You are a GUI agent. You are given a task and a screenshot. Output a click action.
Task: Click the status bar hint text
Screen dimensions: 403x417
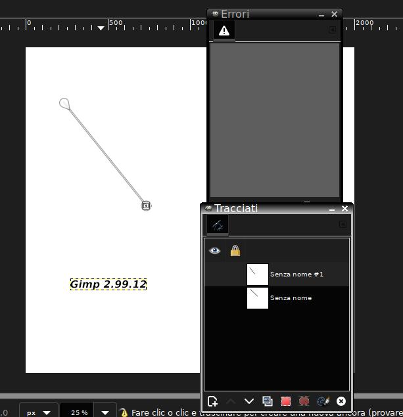pyautogui.click(x=267, y=412)
